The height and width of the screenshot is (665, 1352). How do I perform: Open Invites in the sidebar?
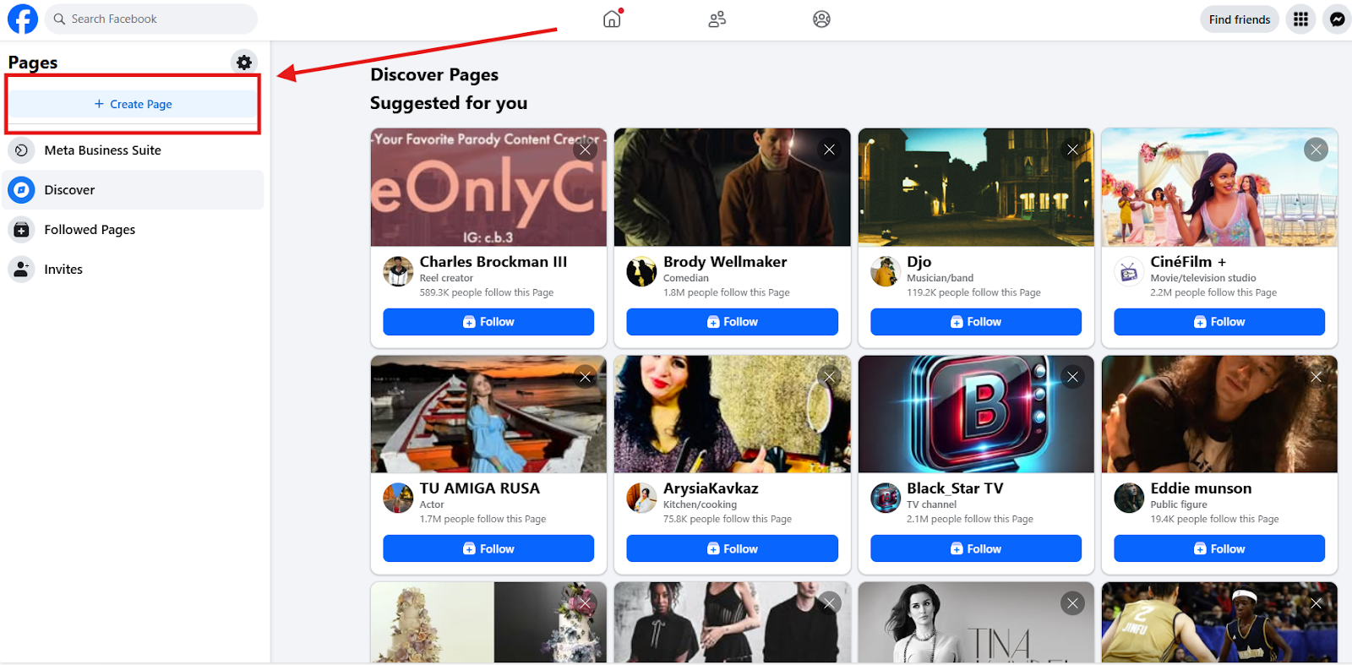[63, 270]
